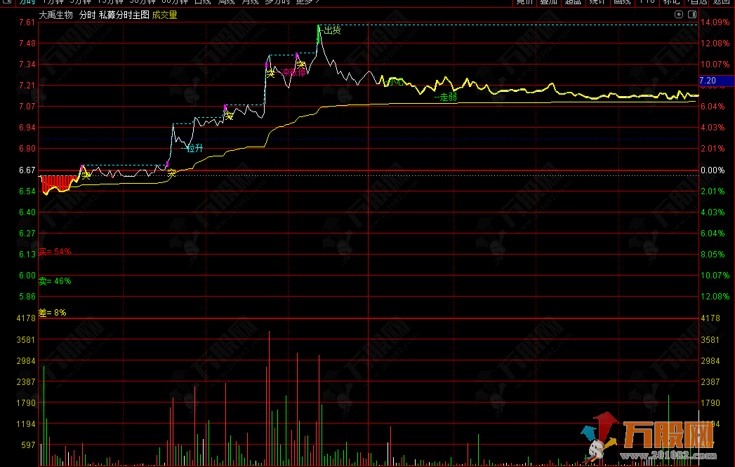Toggle 叠加 overlay in the top toolbar
The height and width of the screenshot is (467, 735).
[x=549, y=2]
